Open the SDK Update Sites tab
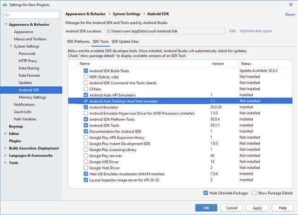This screenshot has height=215, width=298. click(126, 42)
